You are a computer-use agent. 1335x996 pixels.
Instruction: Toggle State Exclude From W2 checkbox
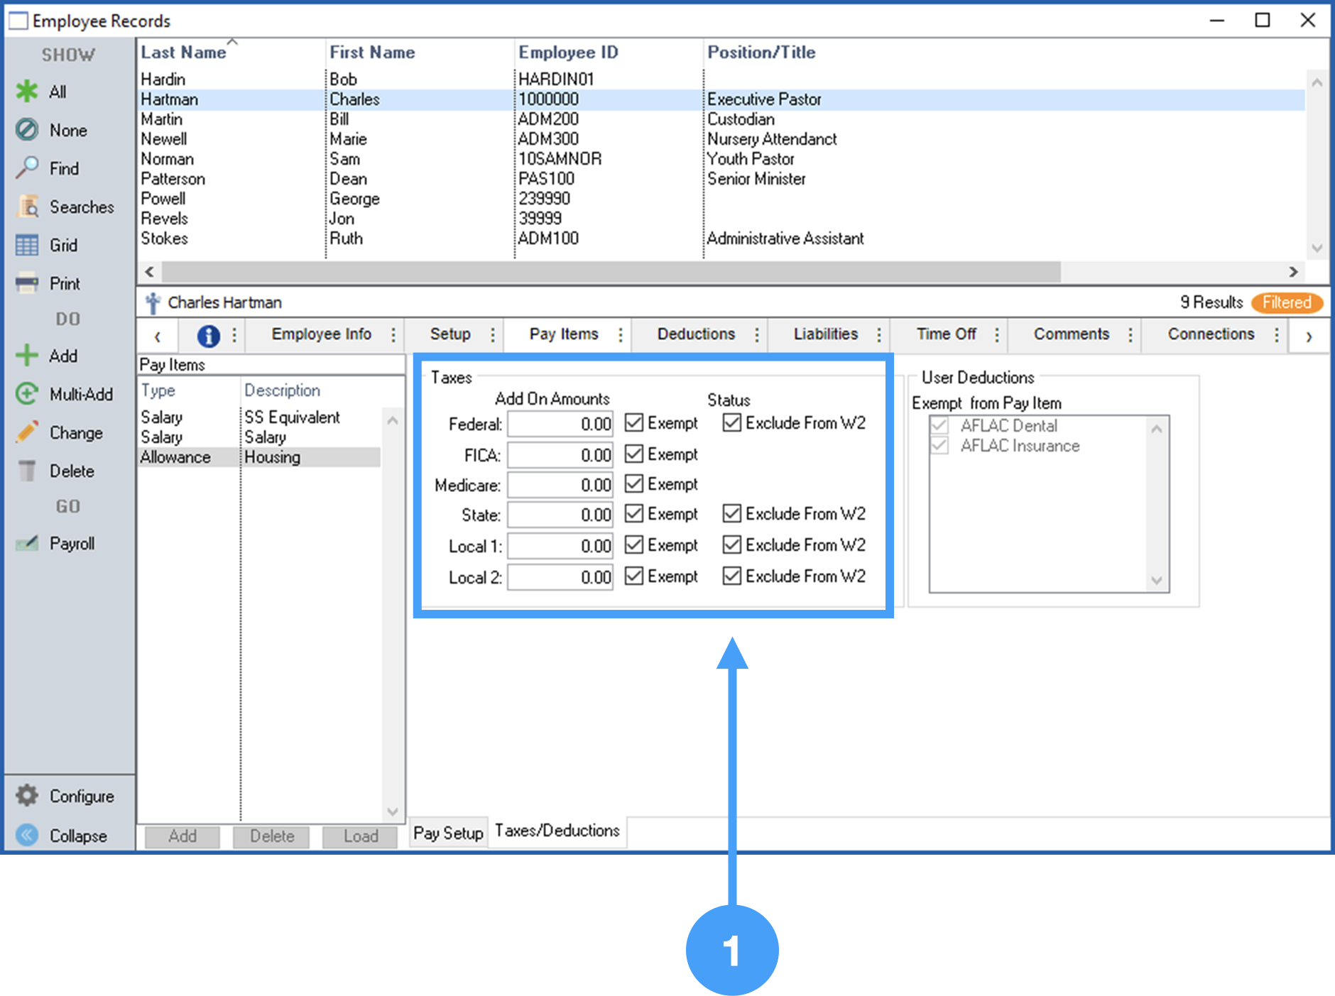pyautogui.click(x=732, y=513)
